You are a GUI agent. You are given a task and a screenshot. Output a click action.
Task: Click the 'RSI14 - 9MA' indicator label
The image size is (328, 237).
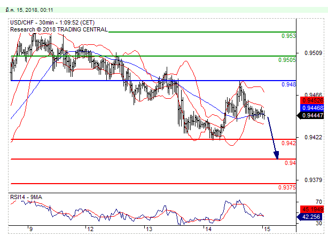(x=26, y=197)
